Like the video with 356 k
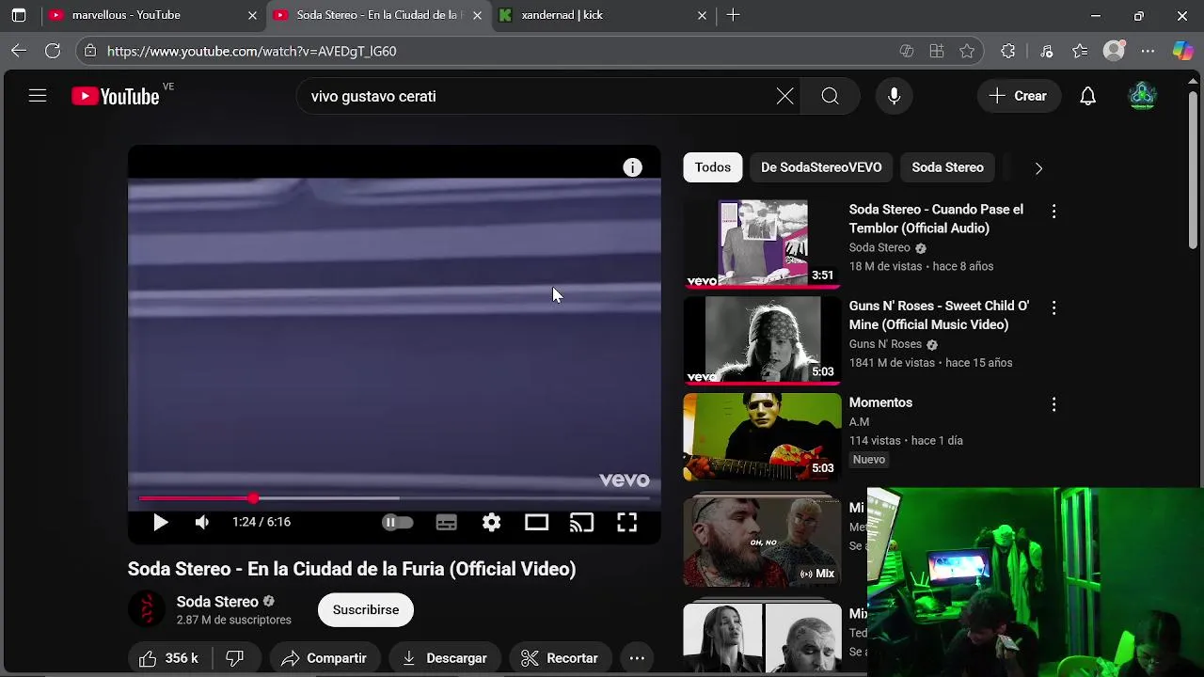 point(169,658)
